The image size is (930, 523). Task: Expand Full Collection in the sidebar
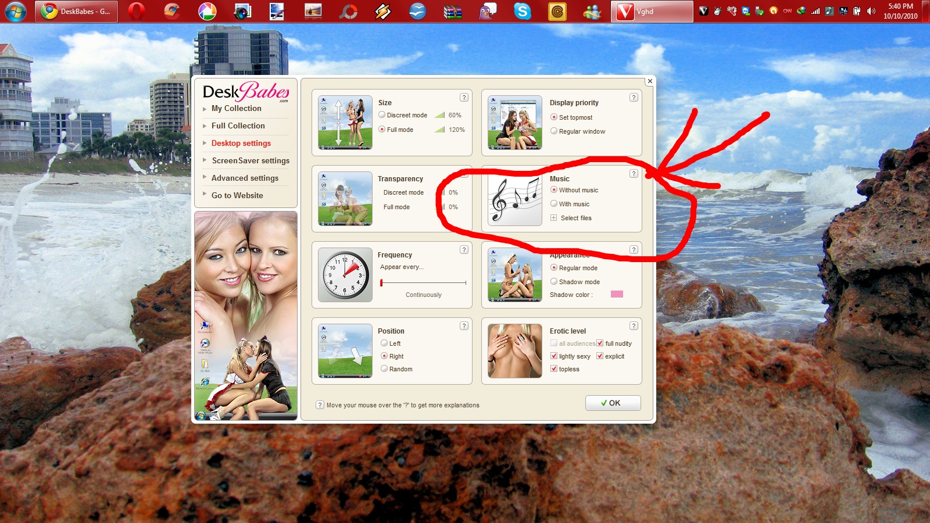pos(238,126)
